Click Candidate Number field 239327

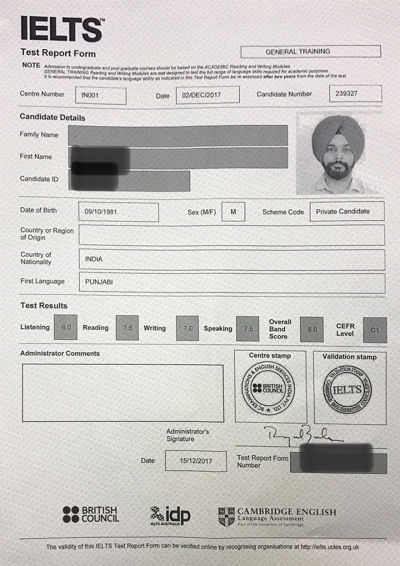(x=355, y=94)
